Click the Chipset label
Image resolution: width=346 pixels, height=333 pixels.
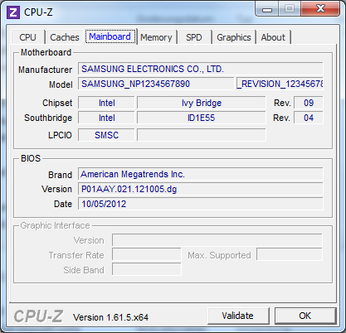click(x=57, y=103)
